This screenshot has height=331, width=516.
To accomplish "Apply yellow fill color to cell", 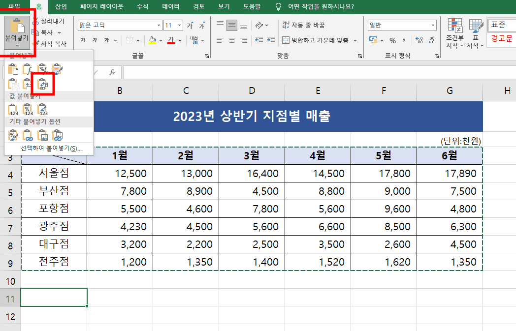I will [x=152, y=40].
